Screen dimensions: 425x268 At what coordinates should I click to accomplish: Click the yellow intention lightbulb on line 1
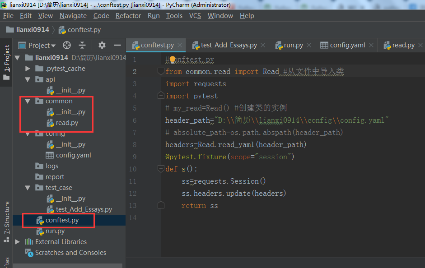click(173, 60)
